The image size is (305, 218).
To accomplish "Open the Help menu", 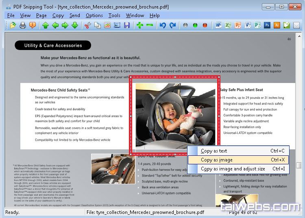I will tap(155, 15).
